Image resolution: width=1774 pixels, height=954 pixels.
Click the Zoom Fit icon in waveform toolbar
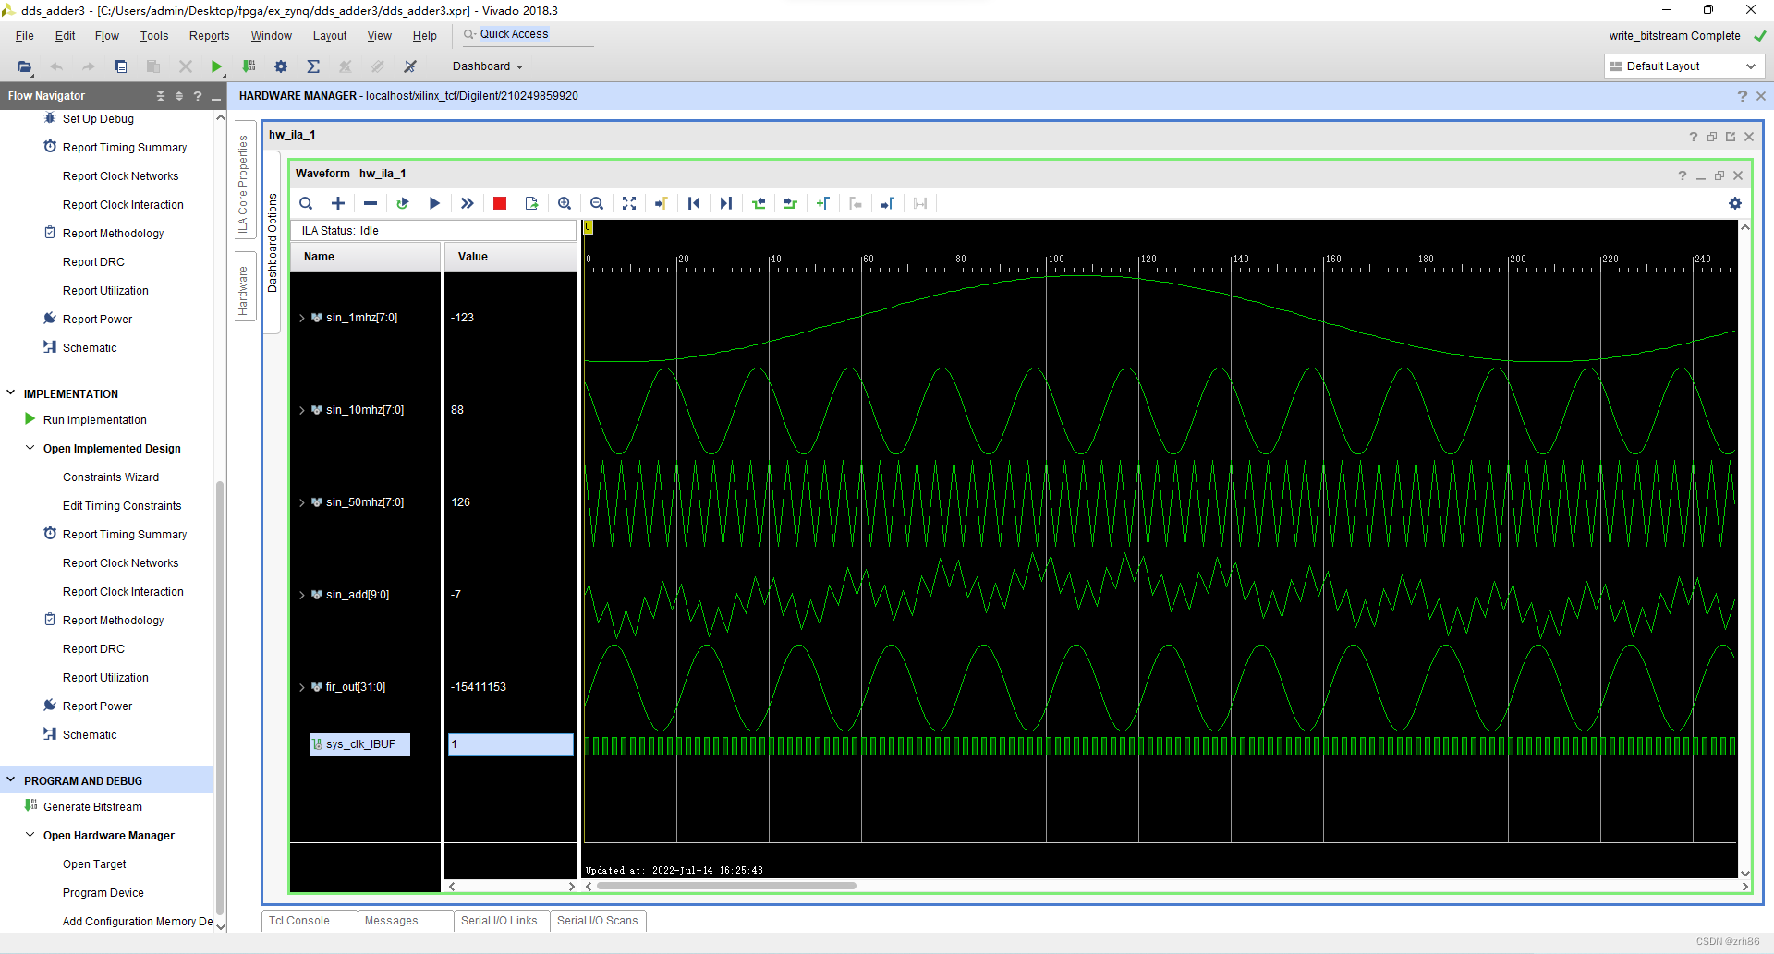pos(629,203)
